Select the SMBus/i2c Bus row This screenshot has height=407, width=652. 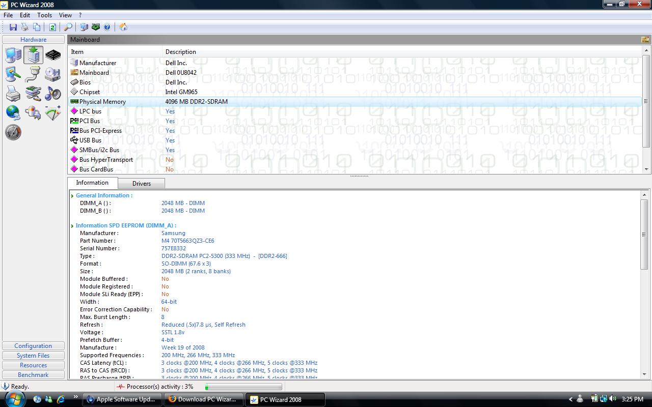point(355,150)
